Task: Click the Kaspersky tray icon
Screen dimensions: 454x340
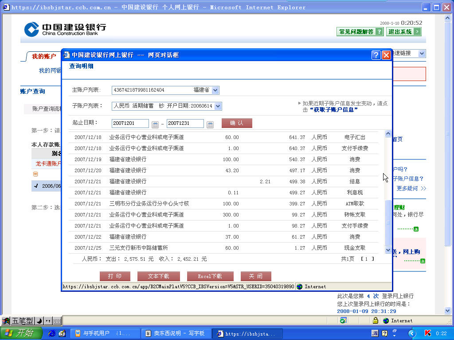Action: [427, 333]
